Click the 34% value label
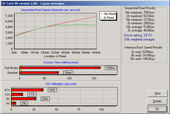This screenshot has width=170, height=114. coord(52,90)
